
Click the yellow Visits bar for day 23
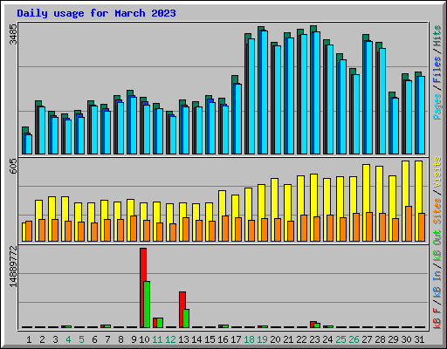click(x=313, y=208)
